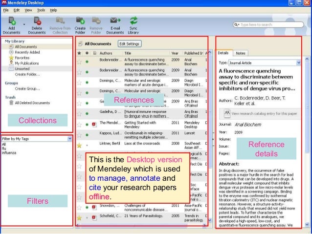The image size is (312, 234).
Task: Open the Help menu
Action: click(x=53, y=10)
